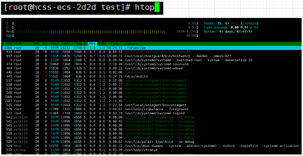303x156 pixels.
Task: Select PID 556 polkitd thread row
Action: [x=152, y=129]
